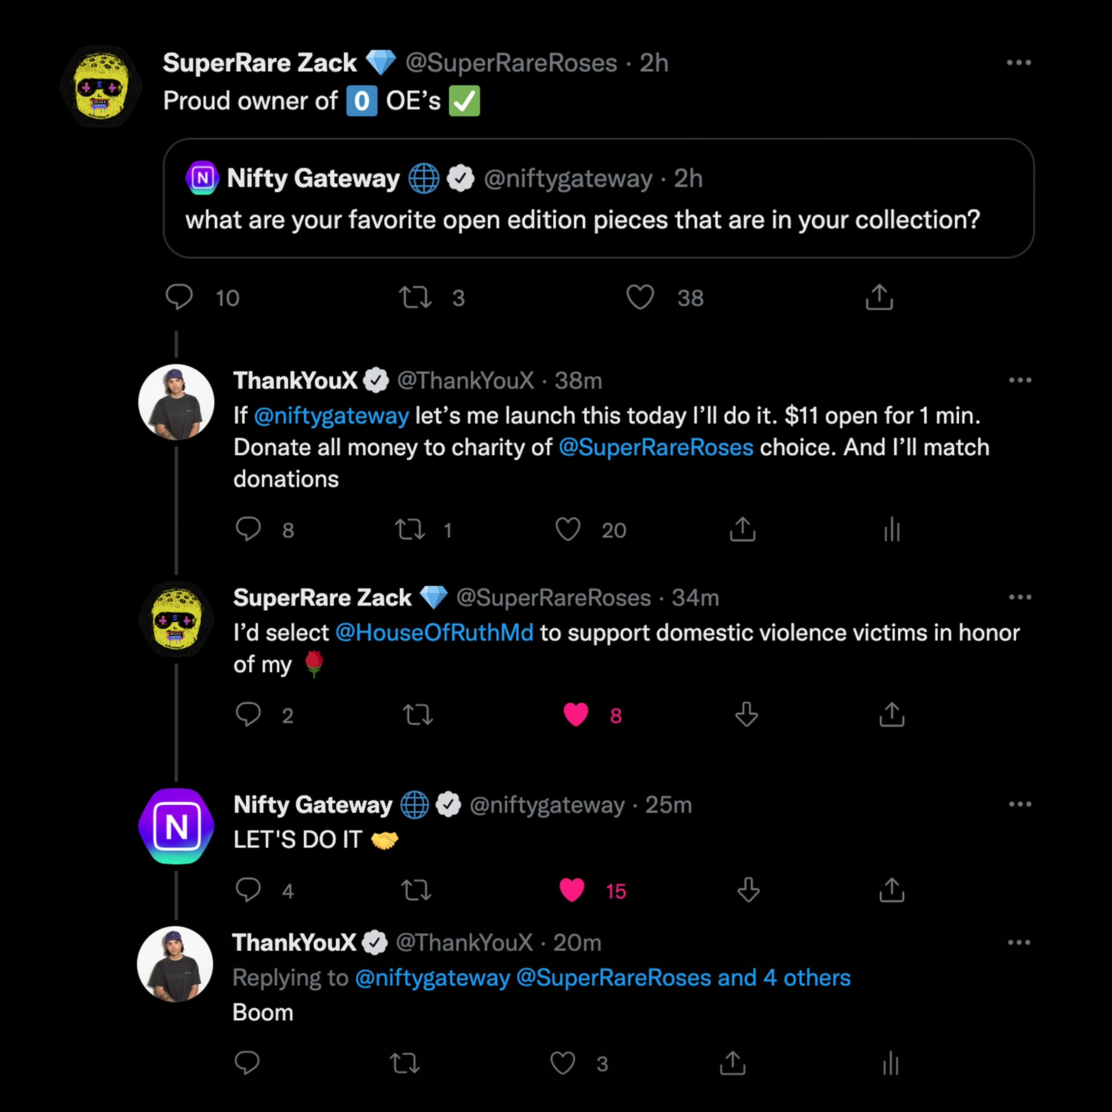Retweet Nifty Gateway's "LET'S DO IT" reply

[416, 890]
